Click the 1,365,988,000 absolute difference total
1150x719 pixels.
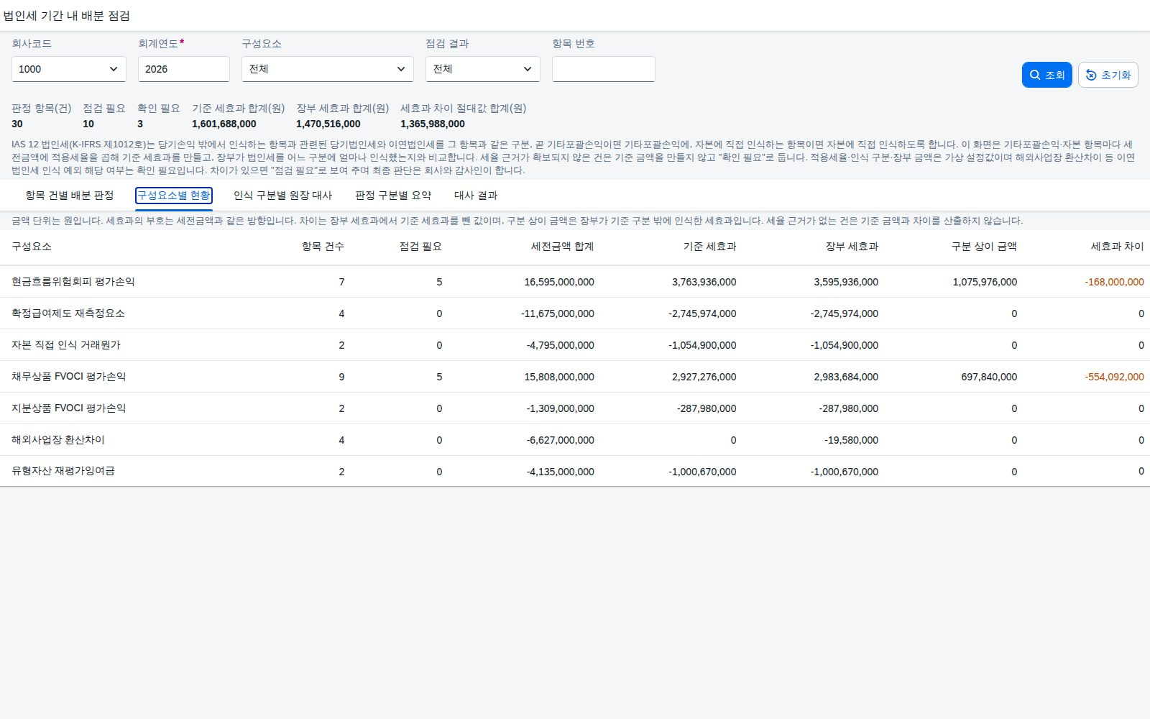433,124
